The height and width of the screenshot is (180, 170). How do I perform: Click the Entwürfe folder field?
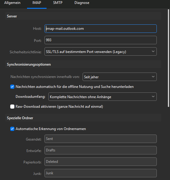tap(100, 150)
